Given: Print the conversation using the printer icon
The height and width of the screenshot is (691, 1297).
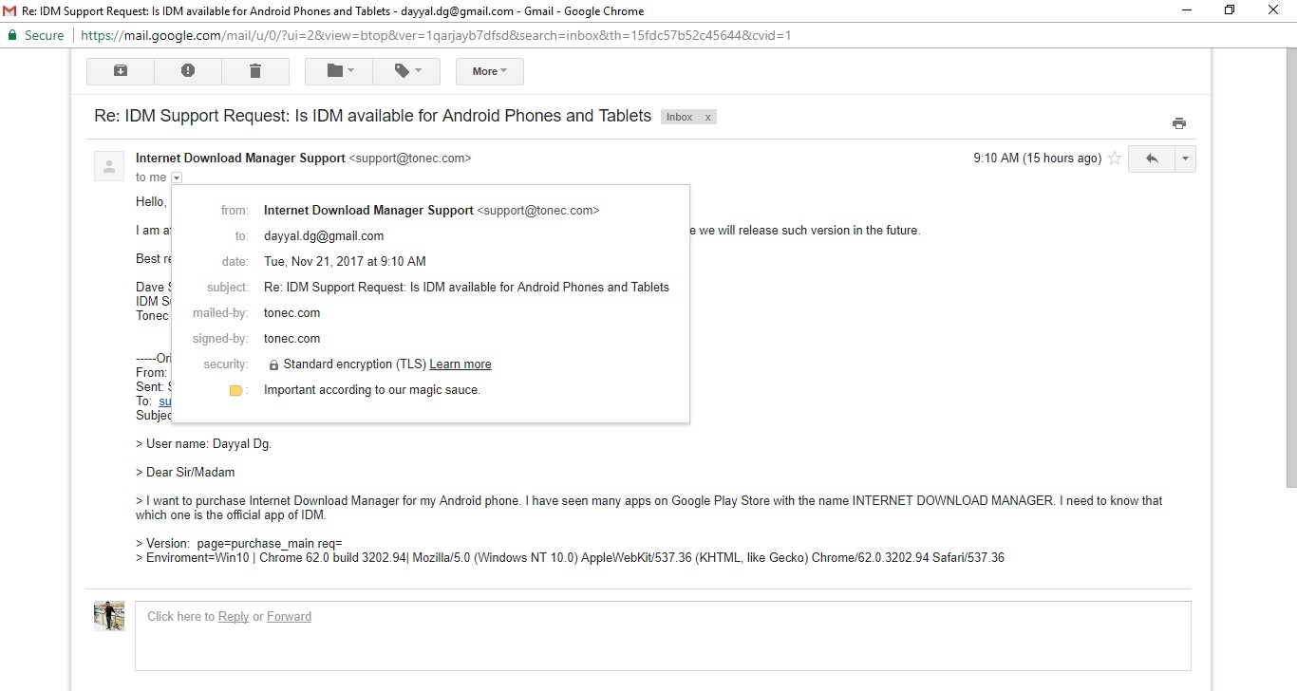Looking at the screenshot, I should point(1179,123).
